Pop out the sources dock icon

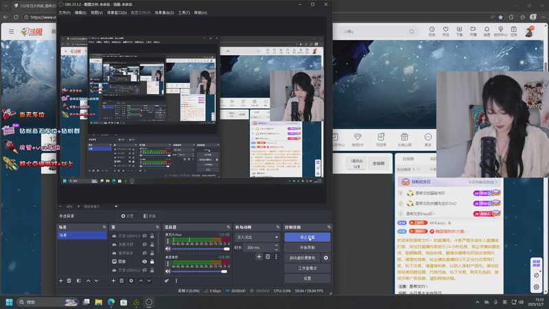[x=157, y=227]
